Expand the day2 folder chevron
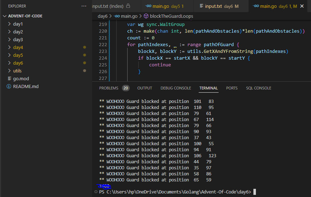 point(9,32)
